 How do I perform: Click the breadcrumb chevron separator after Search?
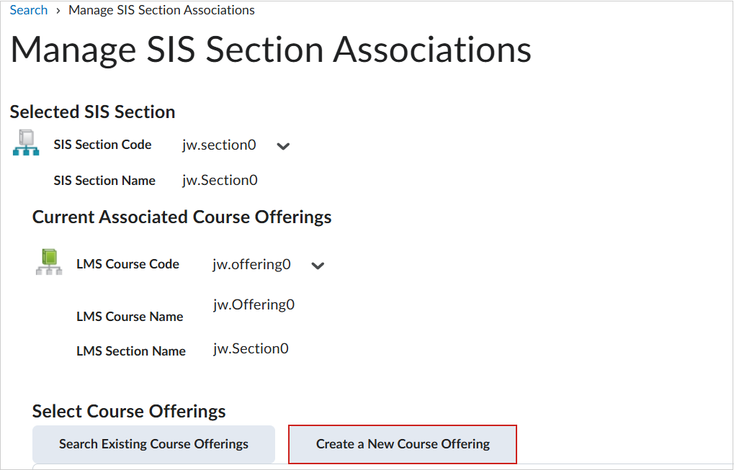pyautogui.click(x=57, y=10)
